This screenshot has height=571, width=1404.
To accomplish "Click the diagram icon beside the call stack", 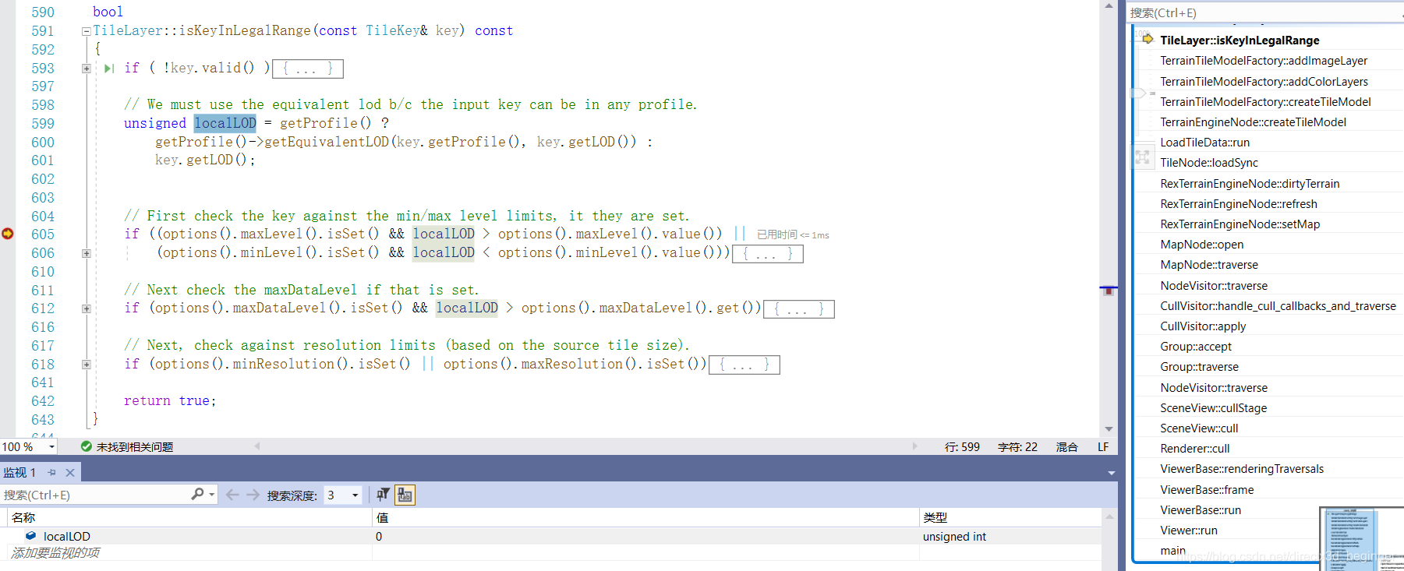I will point(1142,157).
